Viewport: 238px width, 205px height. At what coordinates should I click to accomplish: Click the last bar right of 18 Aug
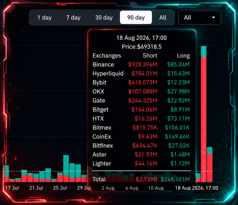coord(210,164)
